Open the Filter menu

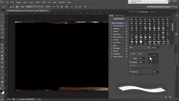click(x=44, y=2)
